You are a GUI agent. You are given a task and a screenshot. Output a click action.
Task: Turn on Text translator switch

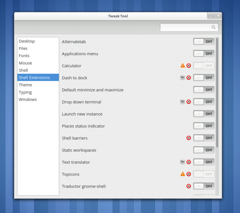(x=204, y=162)
